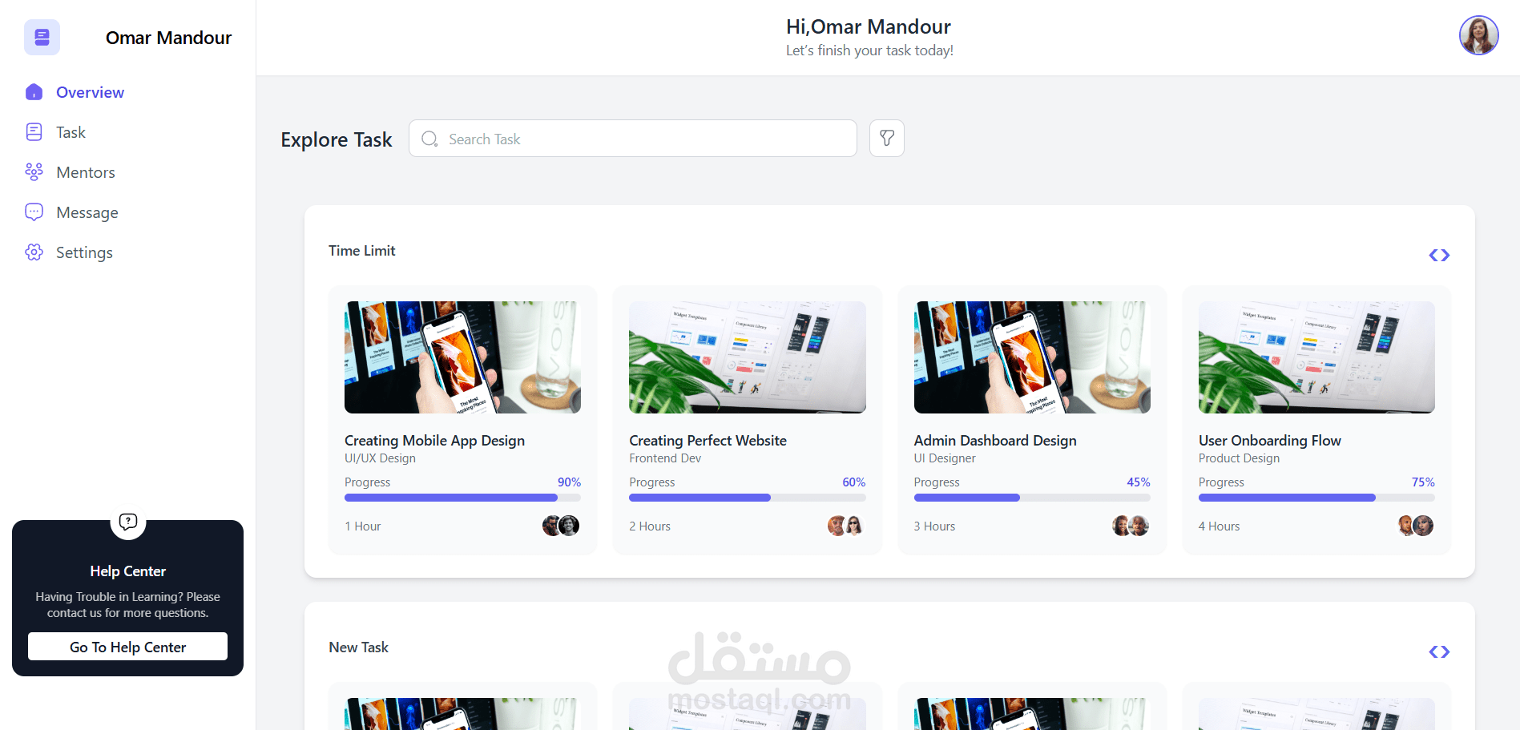Open the Task menu item
This screenshot has width=1520, height=730.
[x=71, y=132]
